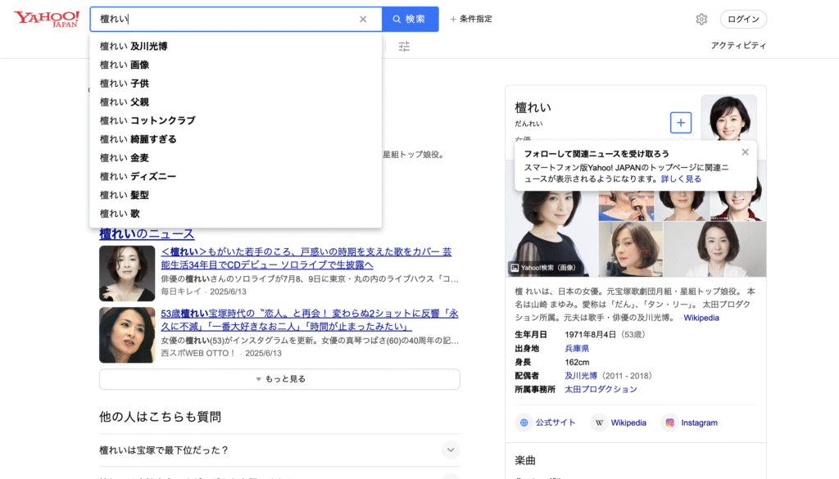
Task: Select the suggestion 檀れい 金麦
Action: coord(235,158)
